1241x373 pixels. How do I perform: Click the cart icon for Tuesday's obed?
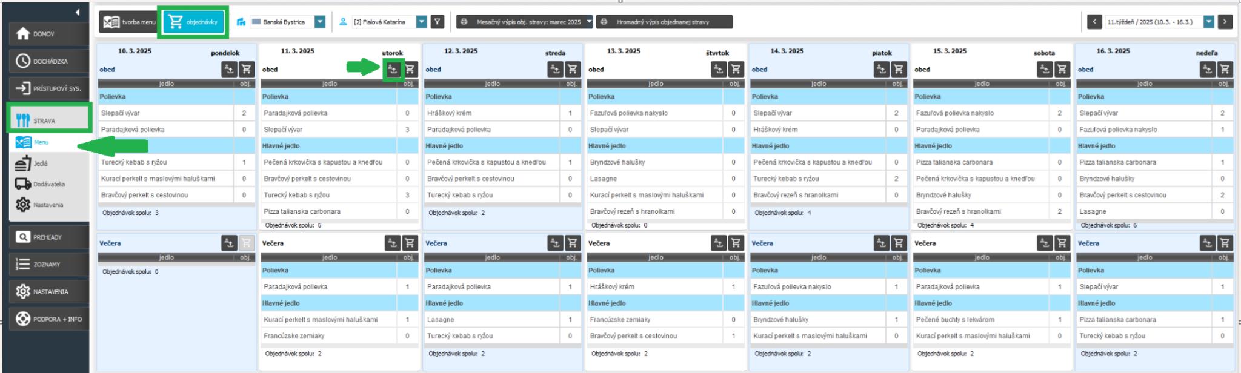[410, 69]
